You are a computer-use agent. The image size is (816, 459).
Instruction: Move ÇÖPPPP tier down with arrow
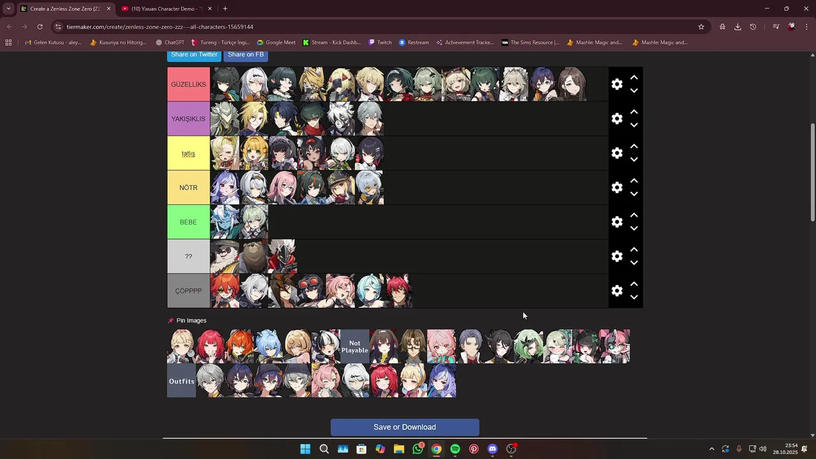(x=634, y=298)
